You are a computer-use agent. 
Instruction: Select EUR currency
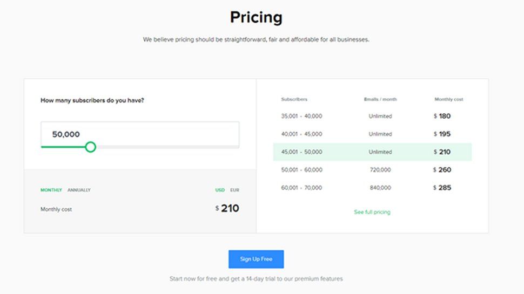pos(234,190)
